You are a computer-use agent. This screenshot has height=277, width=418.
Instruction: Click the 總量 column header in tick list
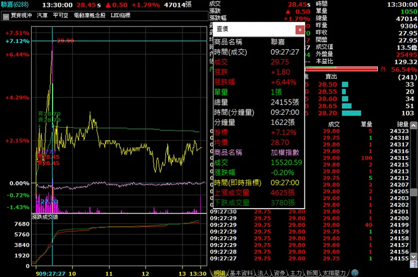point(403,124)
